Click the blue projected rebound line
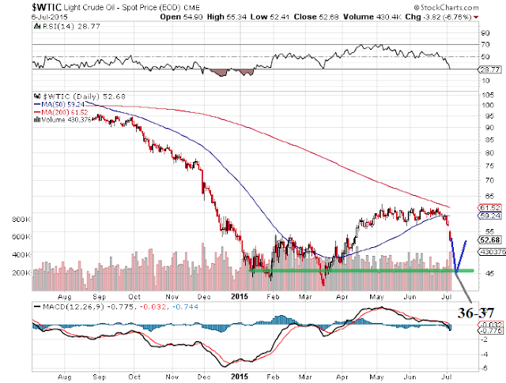The image size is (506, 383). (459, 256)
